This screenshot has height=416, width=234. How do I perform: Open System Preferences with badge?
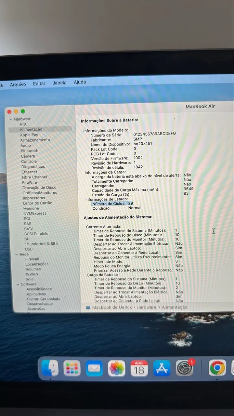coord(185,368)
